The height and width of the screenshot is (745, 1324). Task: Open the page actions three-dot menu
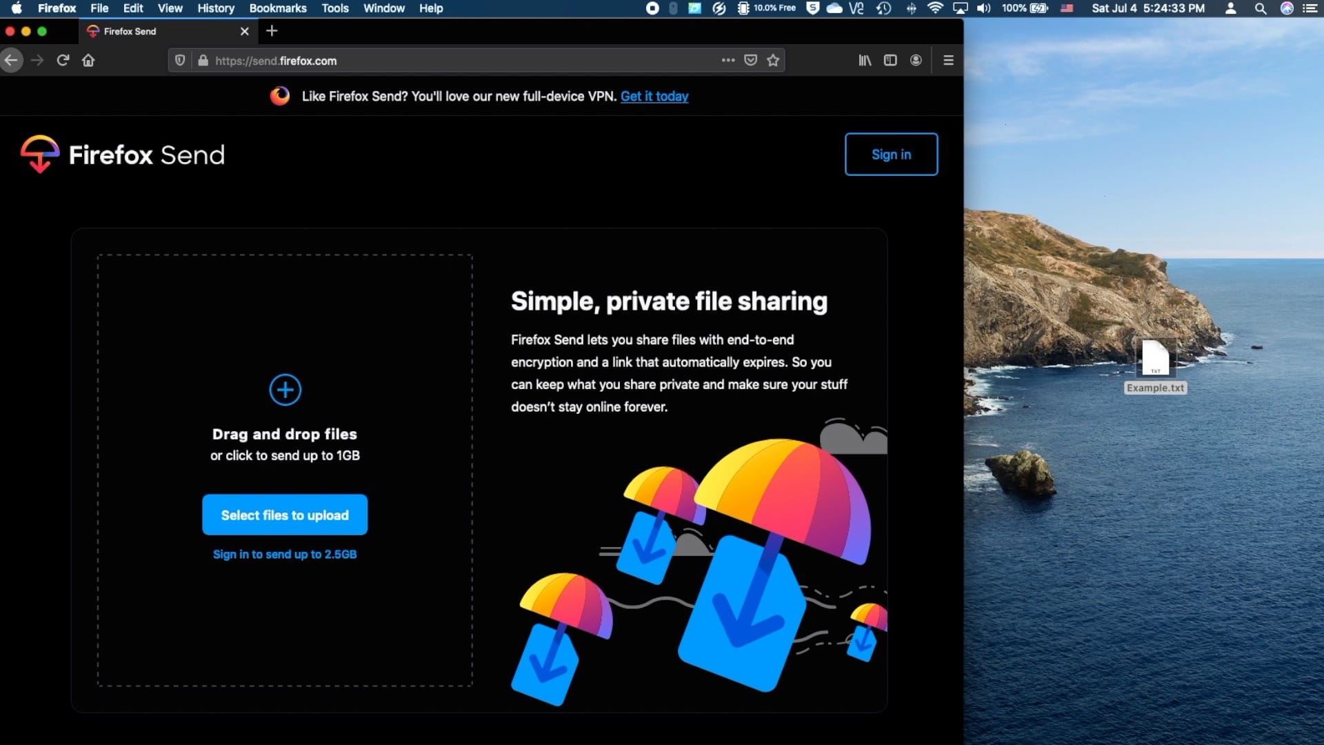click(728, 61)
